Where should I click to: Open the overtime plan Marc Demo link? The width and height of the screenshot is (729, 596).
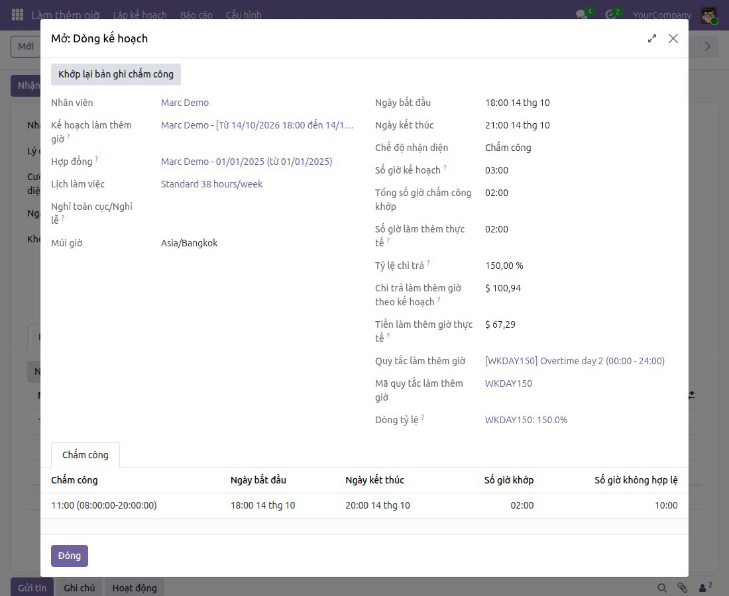coord(257,125)
